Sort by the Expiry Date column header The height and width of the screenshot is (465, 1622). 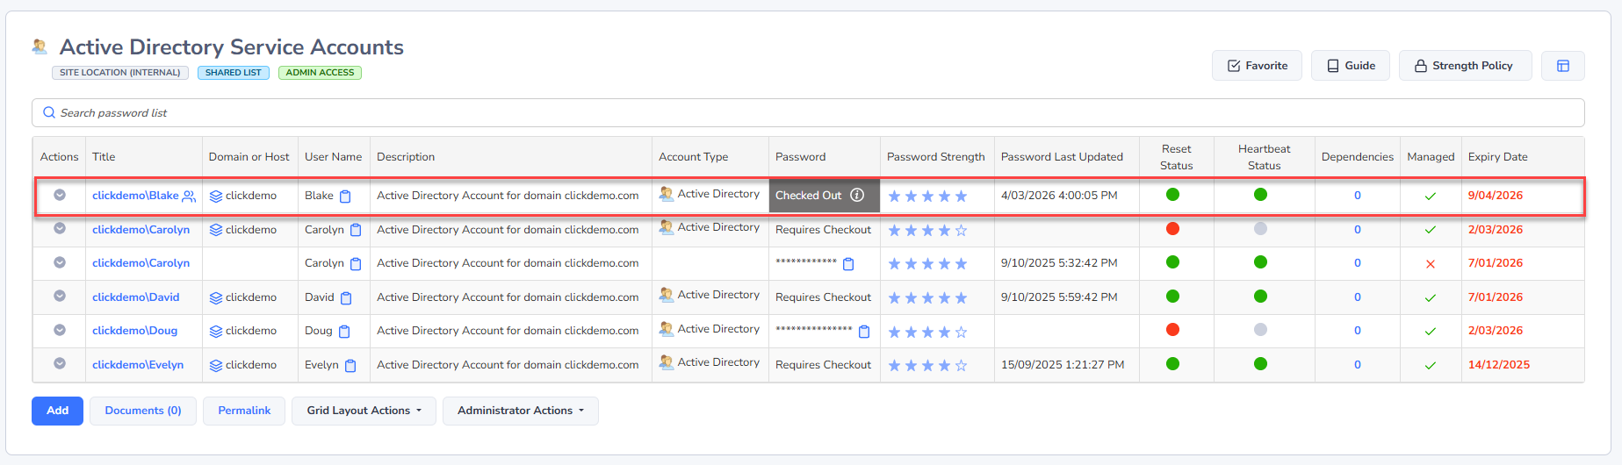point(1497,157)
